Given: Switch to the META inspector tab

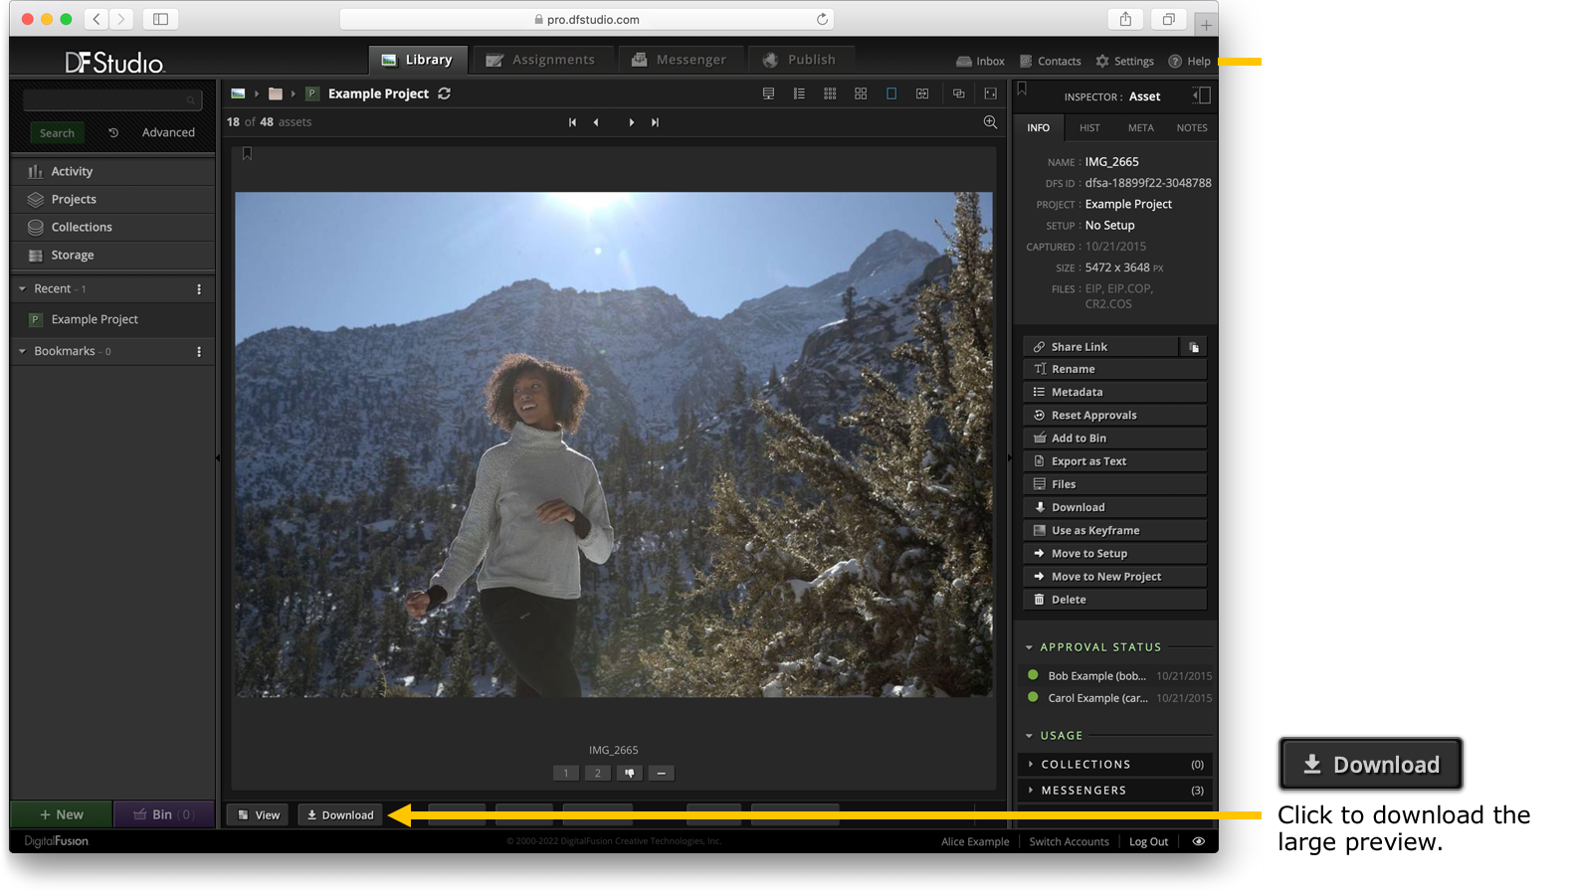Looking at the screenshot, I should click(1140, 128).
